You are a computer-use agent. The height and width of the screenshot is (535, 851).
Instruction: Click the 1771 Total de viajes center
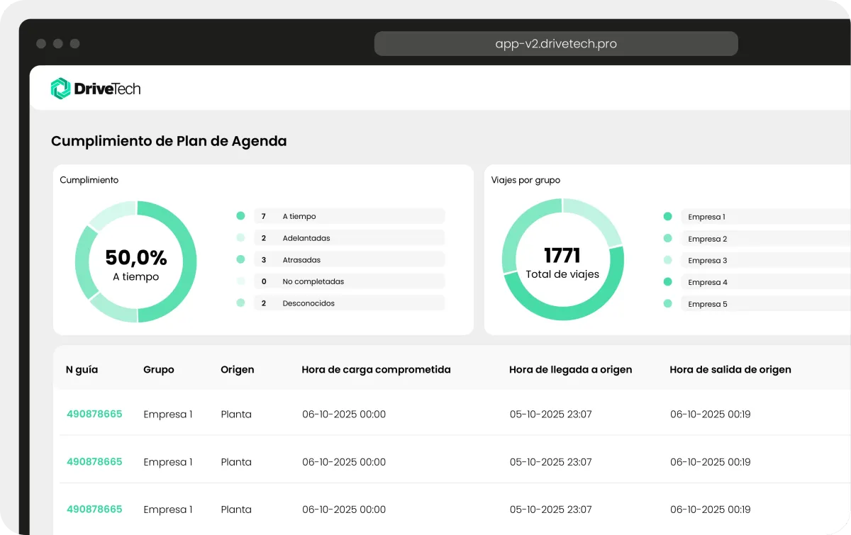pos(562,261)
